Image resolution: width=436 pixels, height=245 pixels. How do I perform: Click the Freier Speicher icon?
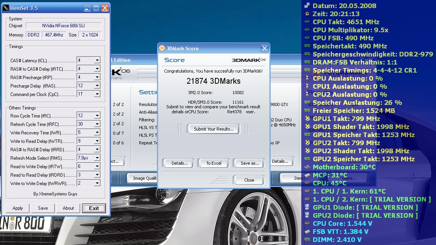coord(307,110)
